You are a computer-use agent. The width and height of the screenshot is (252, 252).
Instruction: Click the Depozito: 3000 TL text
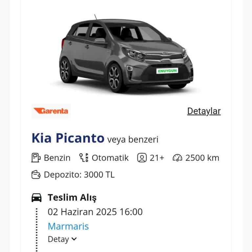pyautogui.click(x=79, y=175)
